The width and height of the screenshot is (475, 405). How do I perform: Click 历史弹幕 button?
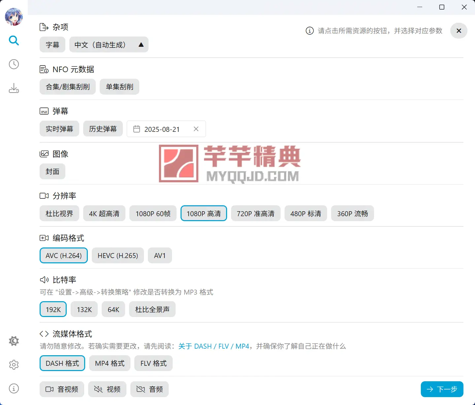(103, 129)
